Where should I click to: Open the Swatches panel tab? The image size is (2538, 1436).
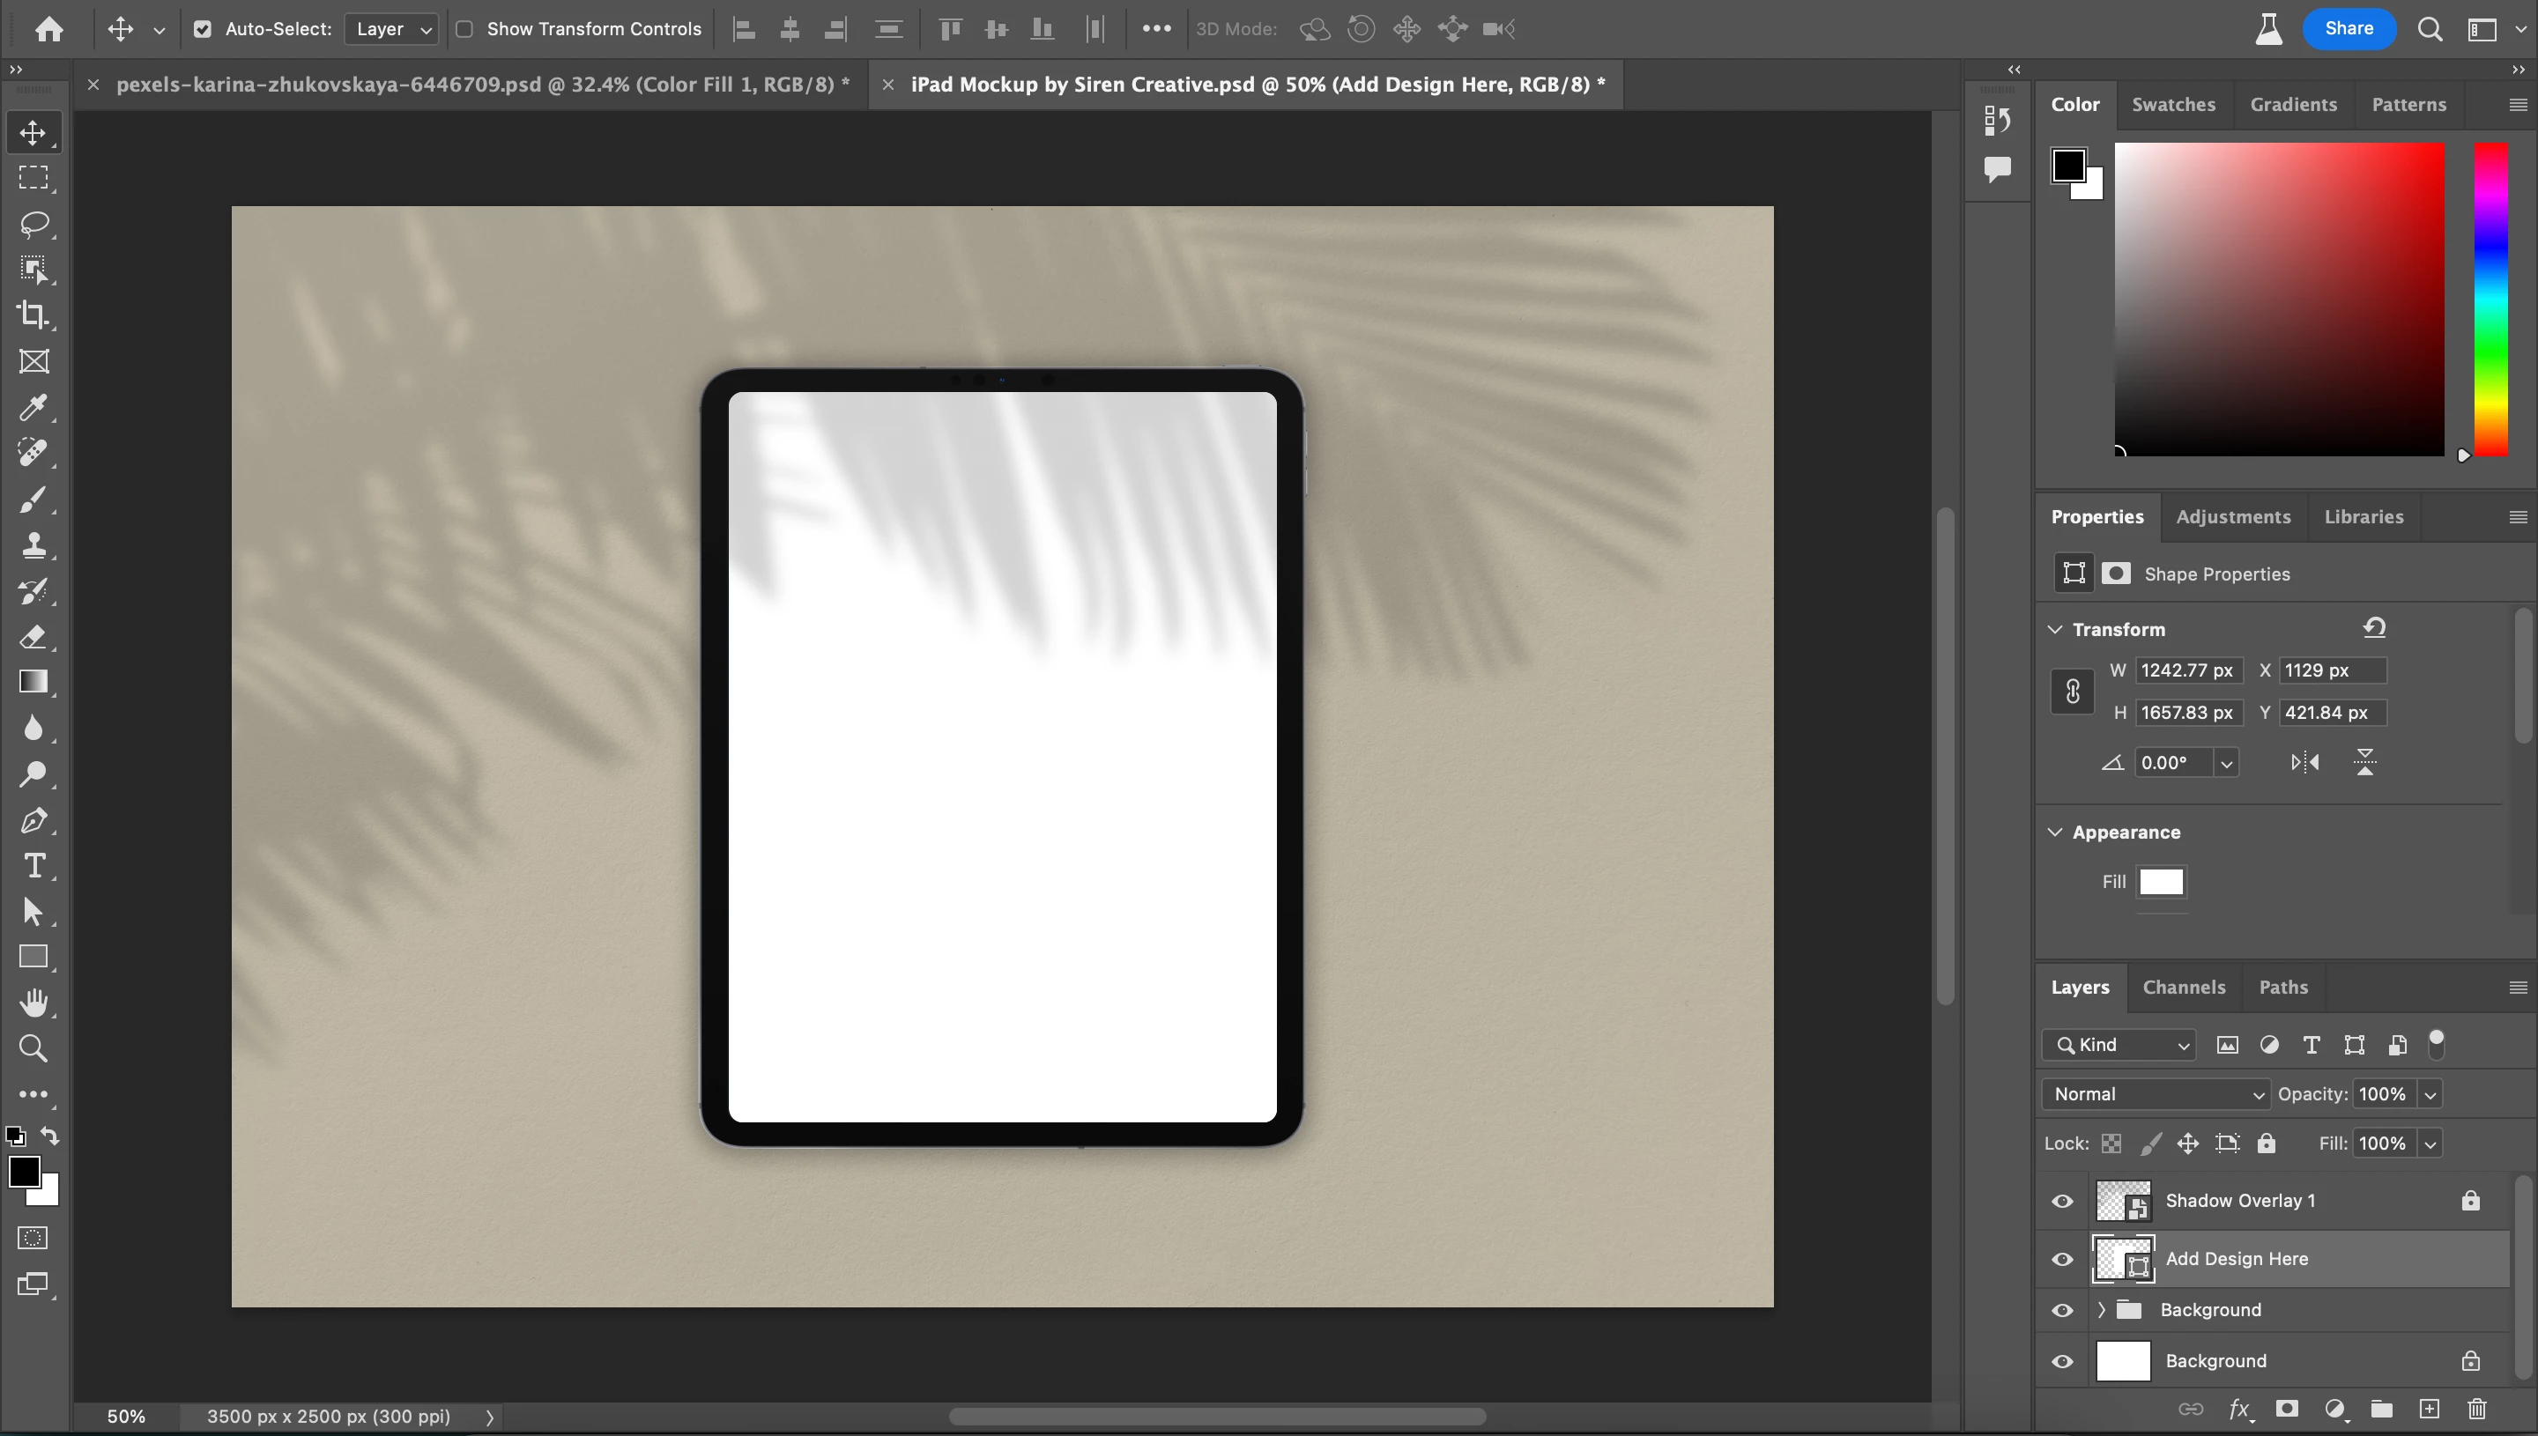tap(2173, 105)
